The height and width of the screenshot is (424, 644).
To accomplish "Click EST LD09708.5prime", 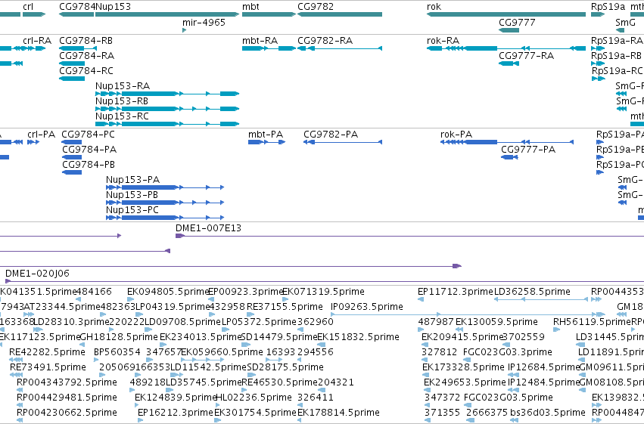I will [183, 322].
